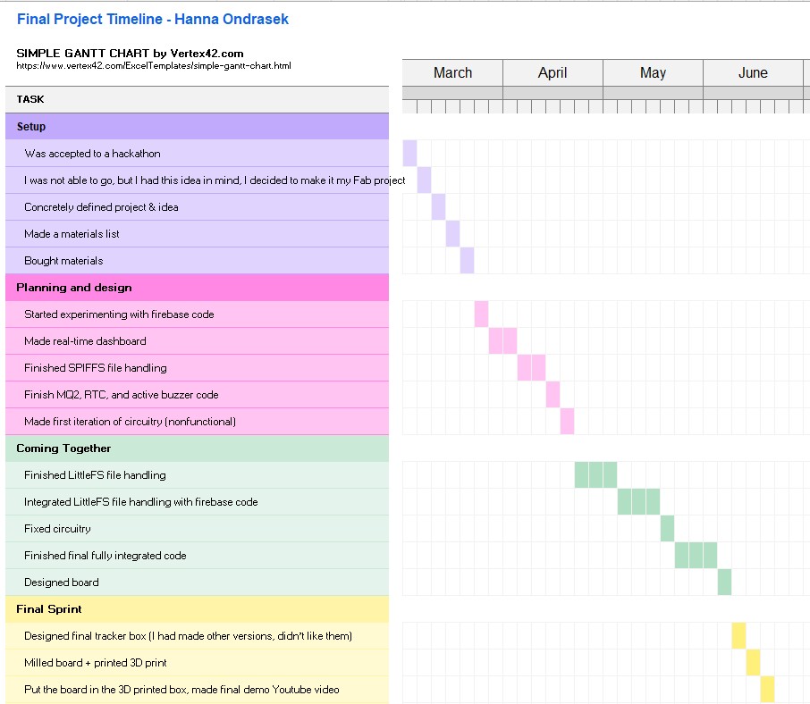The width and height of the screenshot is (810, 704).
Task: Click the yellow bar for 'Designed final tracker box'
Action: 738,636
